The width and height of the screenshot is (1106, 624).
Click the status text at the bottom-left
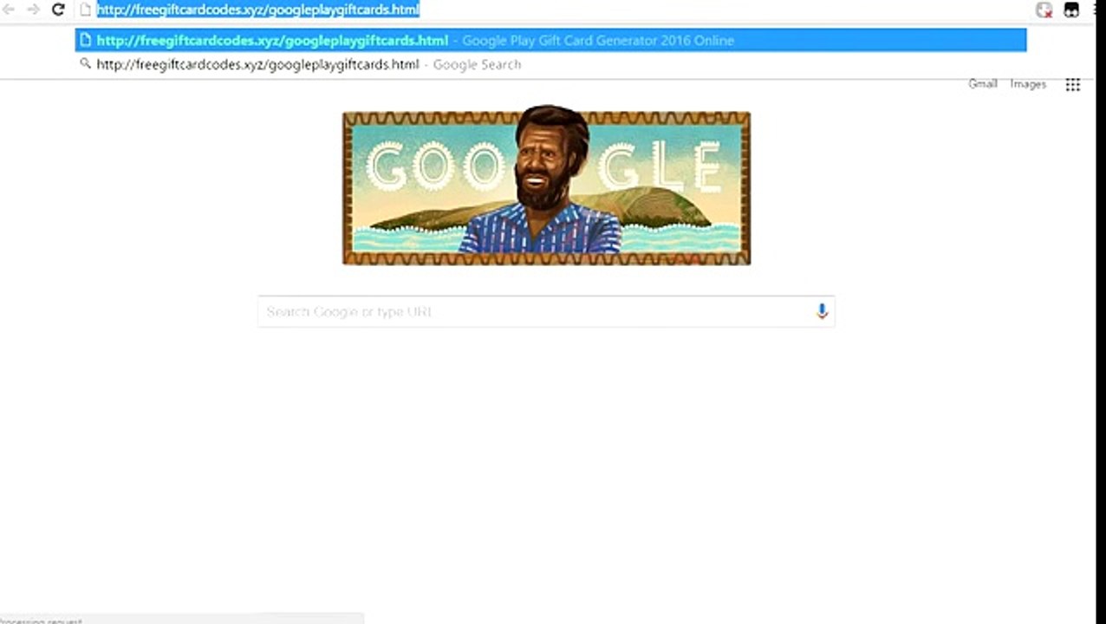tap(42, 621)
